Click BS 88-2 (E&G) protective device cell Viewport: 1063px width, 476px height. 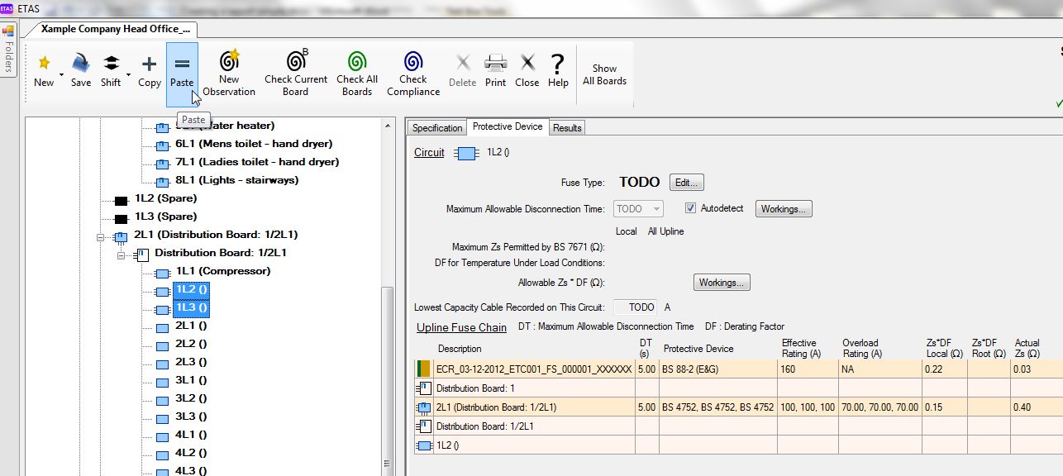717,369
